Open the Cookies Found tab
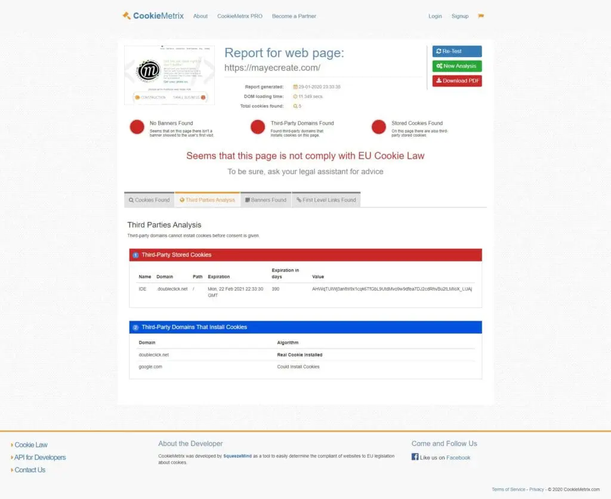Screen dimensions: 611x499 (x=149, y=200)
